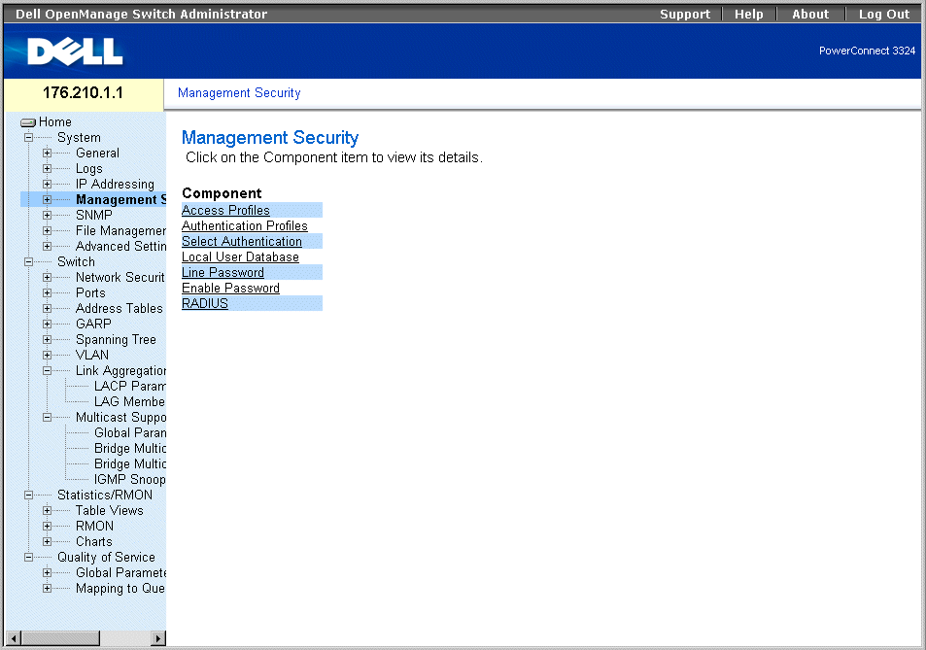The image size is (926, 650).
Task: Select General in the navigation tree
Action: [x=97, y=153]
